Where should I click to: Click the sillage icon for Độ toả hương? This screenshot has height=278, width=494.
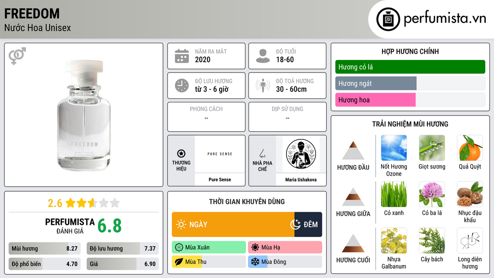pos(263,85)
